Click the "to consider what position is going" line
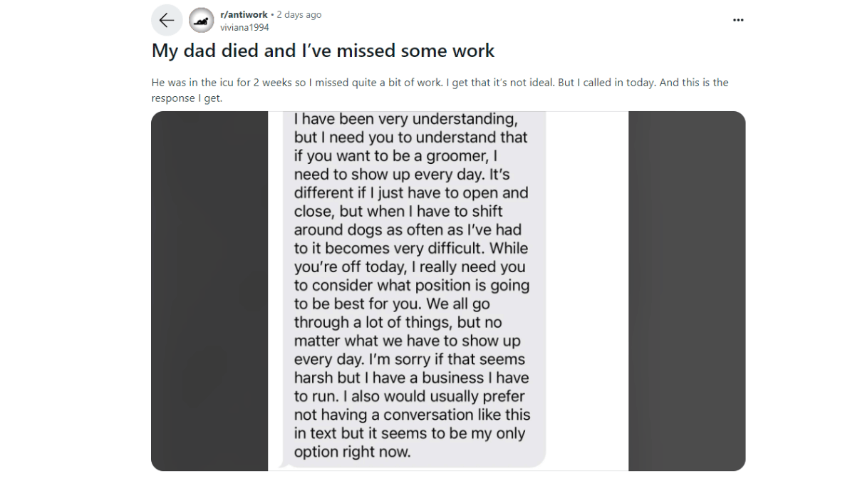This screenshot has width=855, height=481. (411, 285)
